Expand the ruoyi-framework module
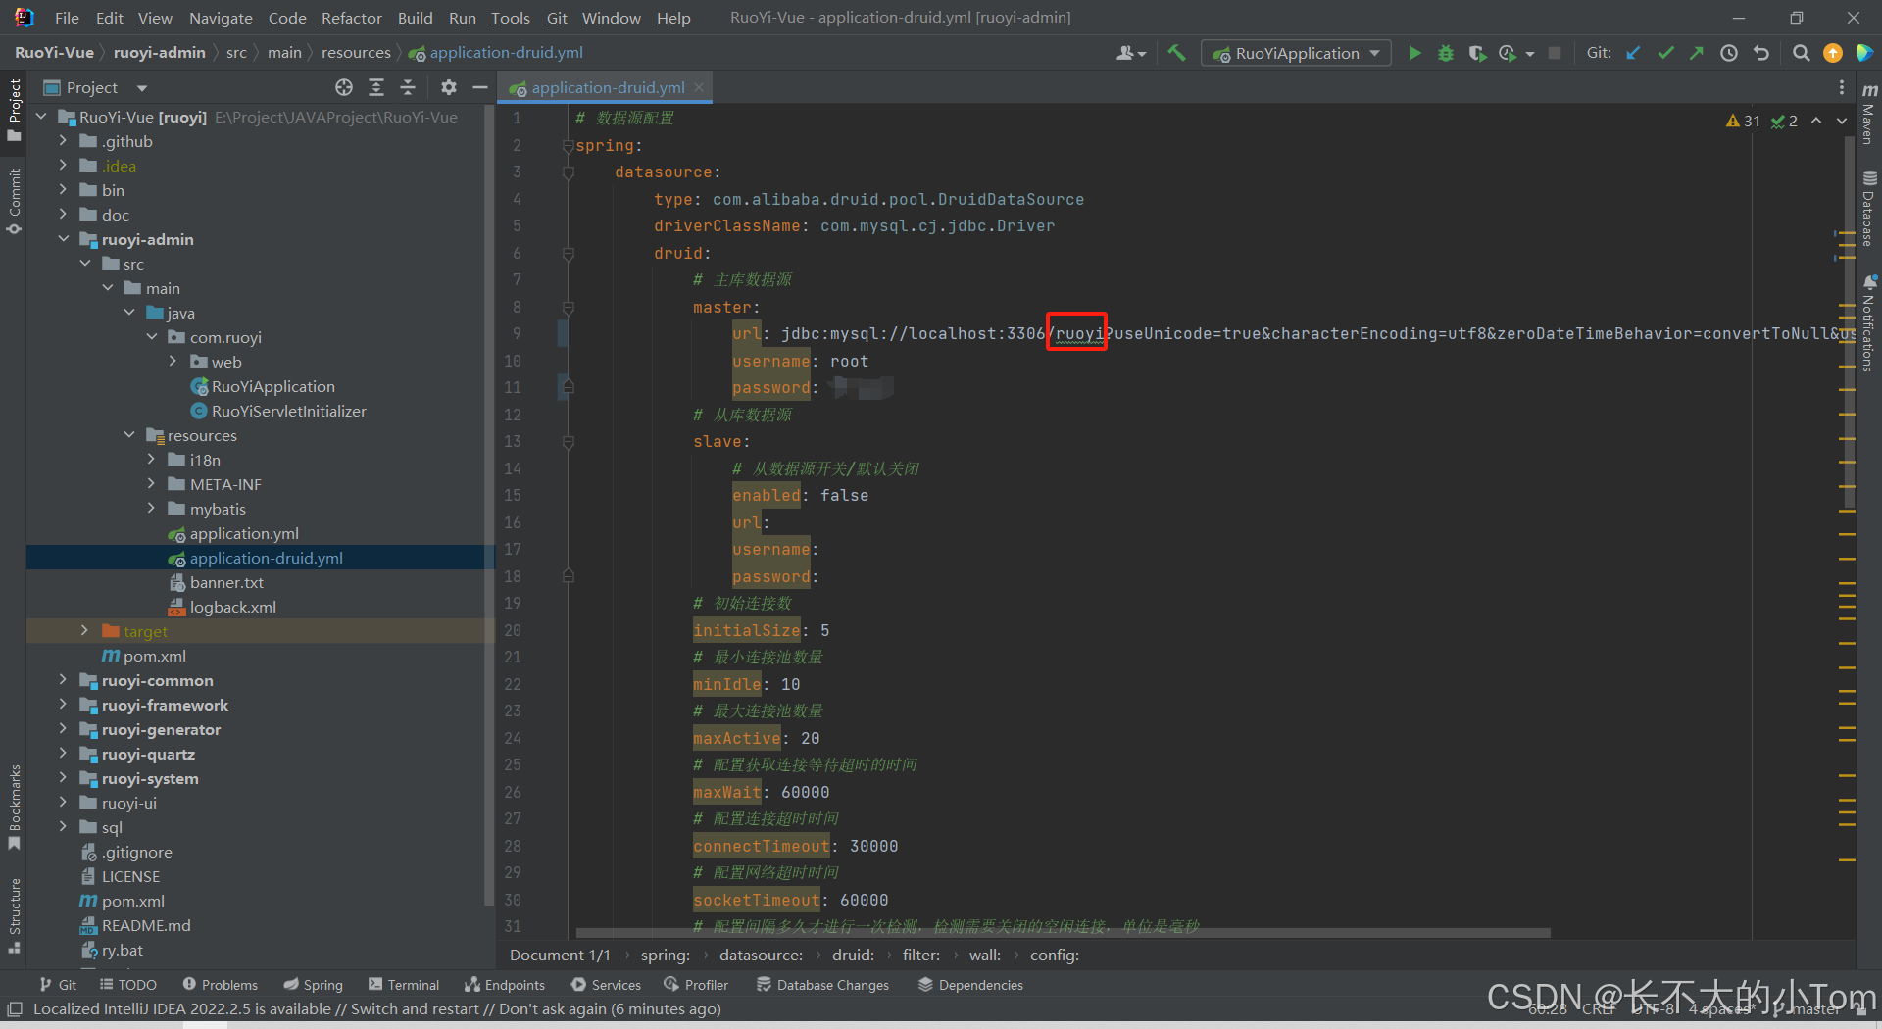Image resolution: width=1882 pixels, height=1029 pixels. [x=63, y=705]
